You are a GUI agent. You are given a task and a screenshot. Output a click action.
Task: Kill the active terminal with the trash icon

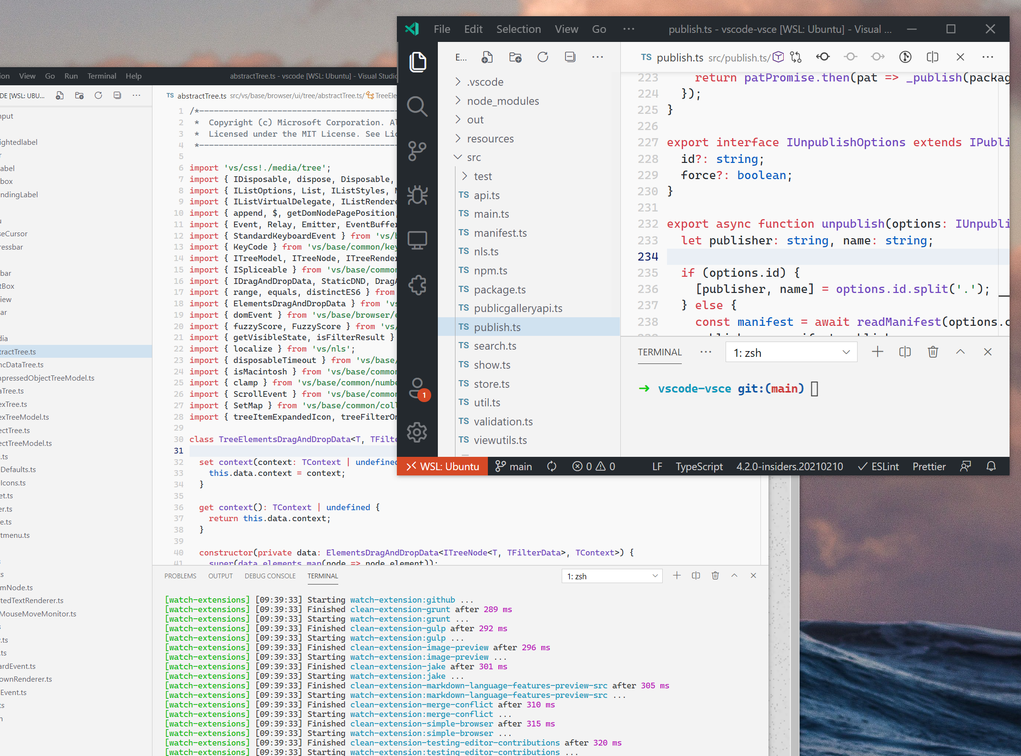(x=933, y=352)
